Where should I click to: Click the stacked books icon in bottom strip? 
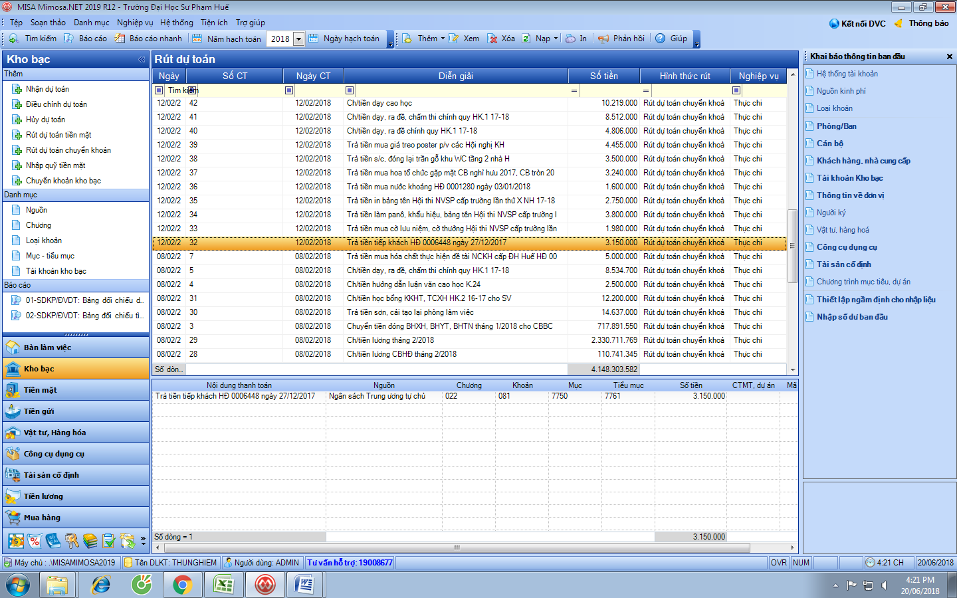pos(90,541)
